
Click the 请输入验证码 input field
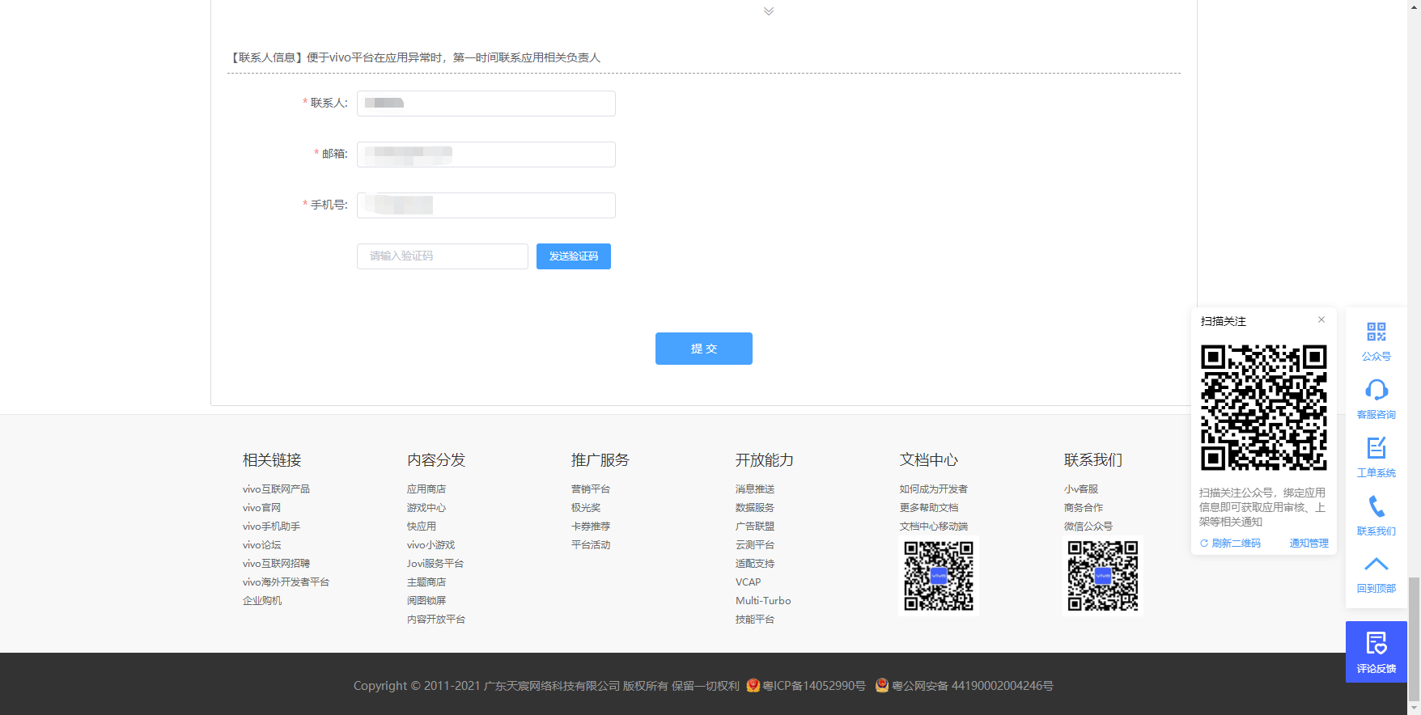(443, 256)
